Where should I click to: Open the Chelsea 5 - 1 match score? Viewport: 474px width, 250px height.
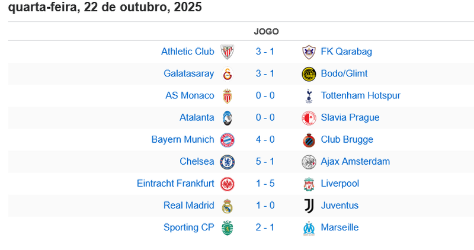click(265, 162)
